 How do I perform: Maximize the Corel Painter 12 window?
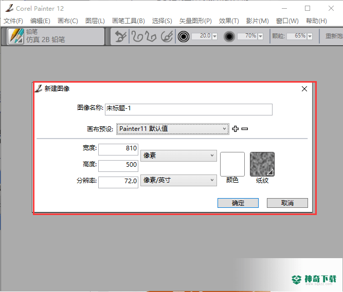308,8
